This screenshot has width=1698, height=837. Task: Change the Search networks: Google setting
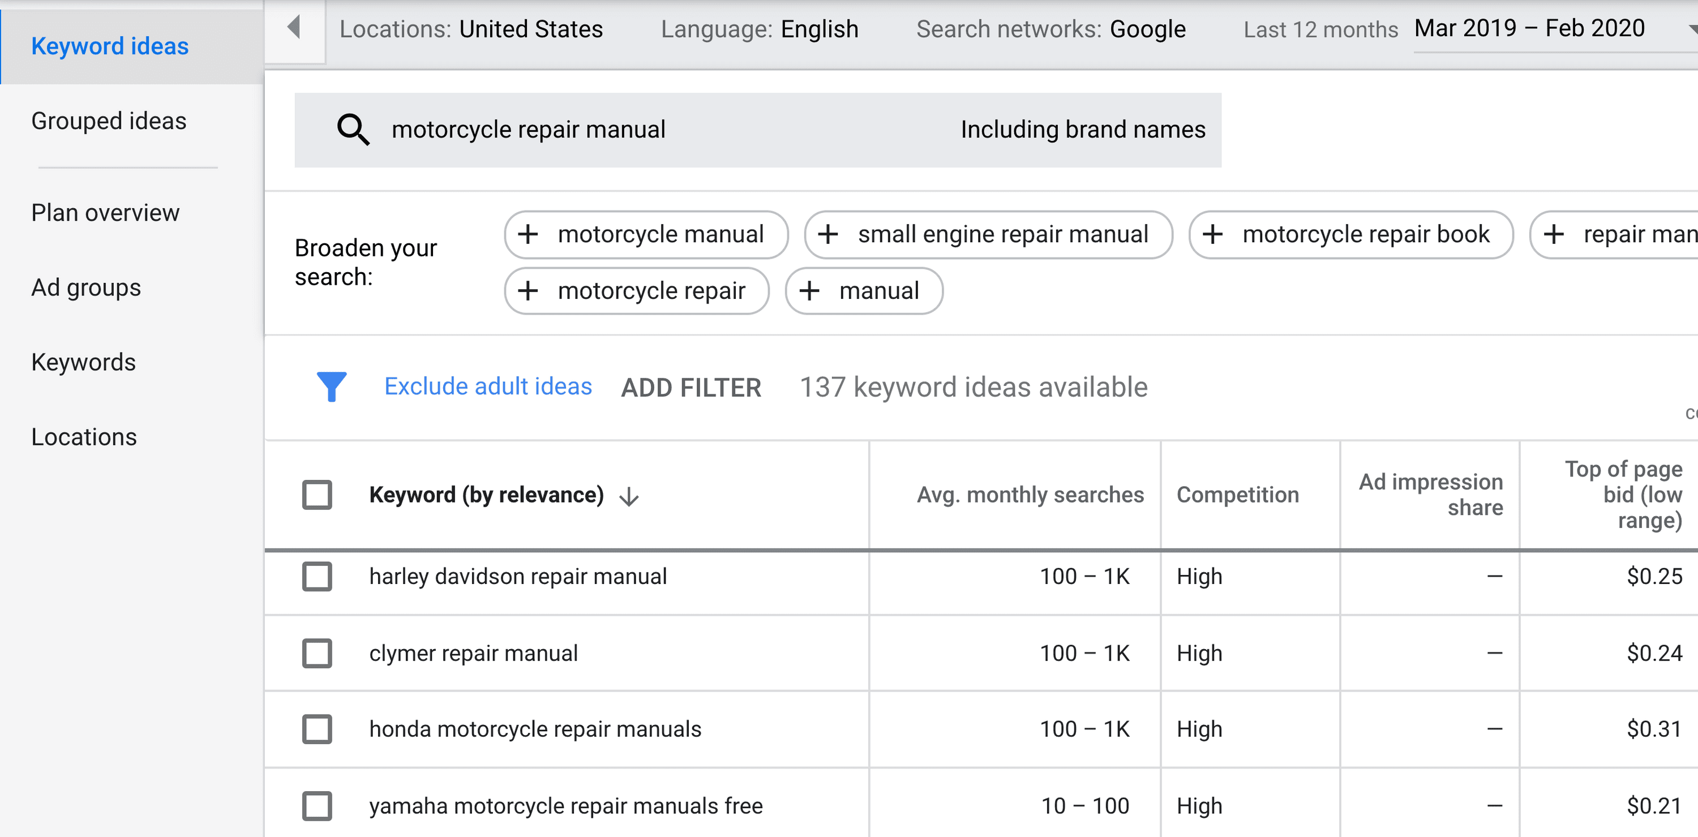[1050, 29]
